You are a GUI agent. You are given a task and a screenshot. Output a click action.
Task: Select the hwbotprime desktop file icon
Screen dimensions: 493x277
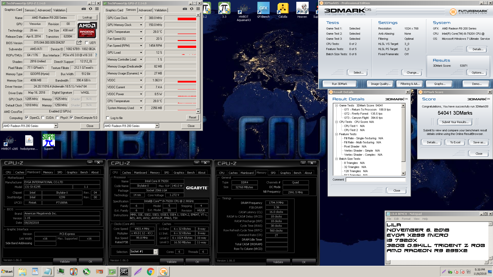(29, 143)
